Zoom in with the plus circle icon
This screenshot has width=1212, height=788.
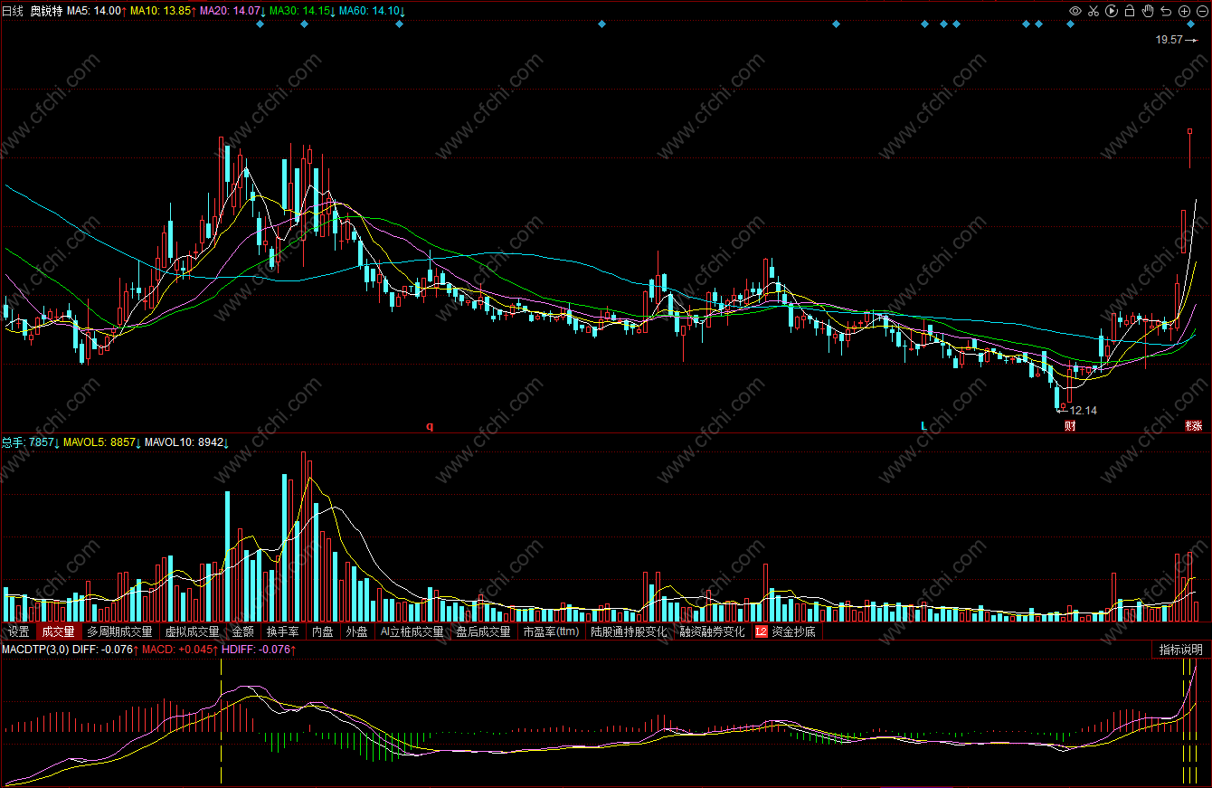click(1184, 11)
